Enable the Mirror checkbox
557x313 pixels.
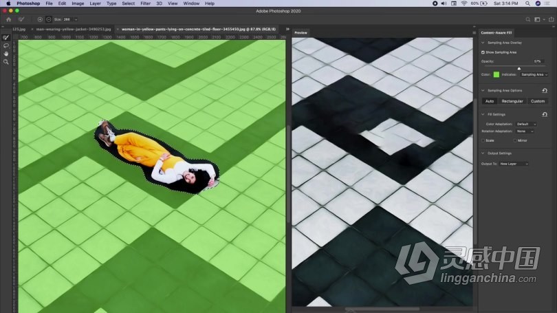click(515, 140)
